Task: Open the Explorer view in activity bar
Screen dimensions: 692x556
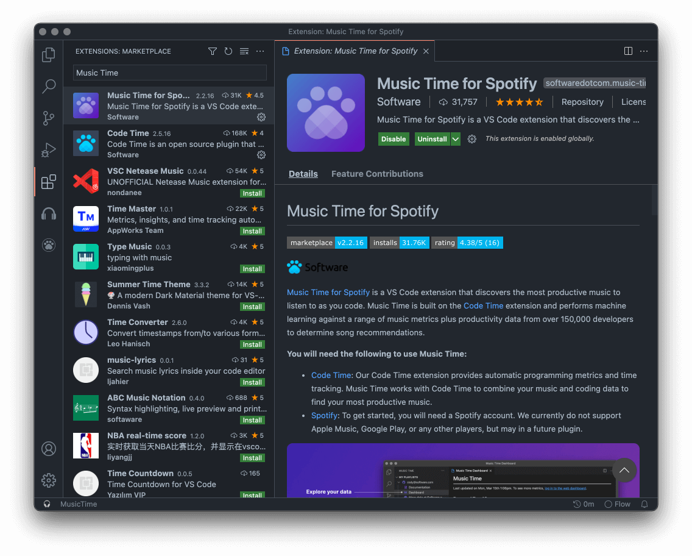Action: (x=49, y=55)
